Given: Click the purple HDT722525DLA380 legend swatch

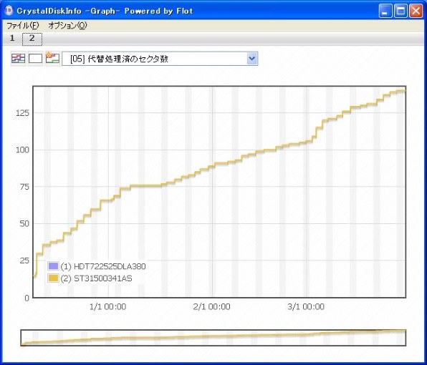Looking at the screenshot, I should (53, 266).
